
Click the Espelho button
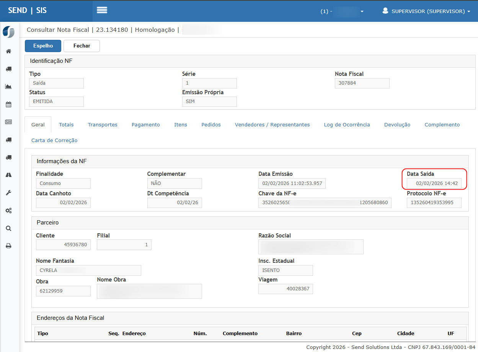43,46
